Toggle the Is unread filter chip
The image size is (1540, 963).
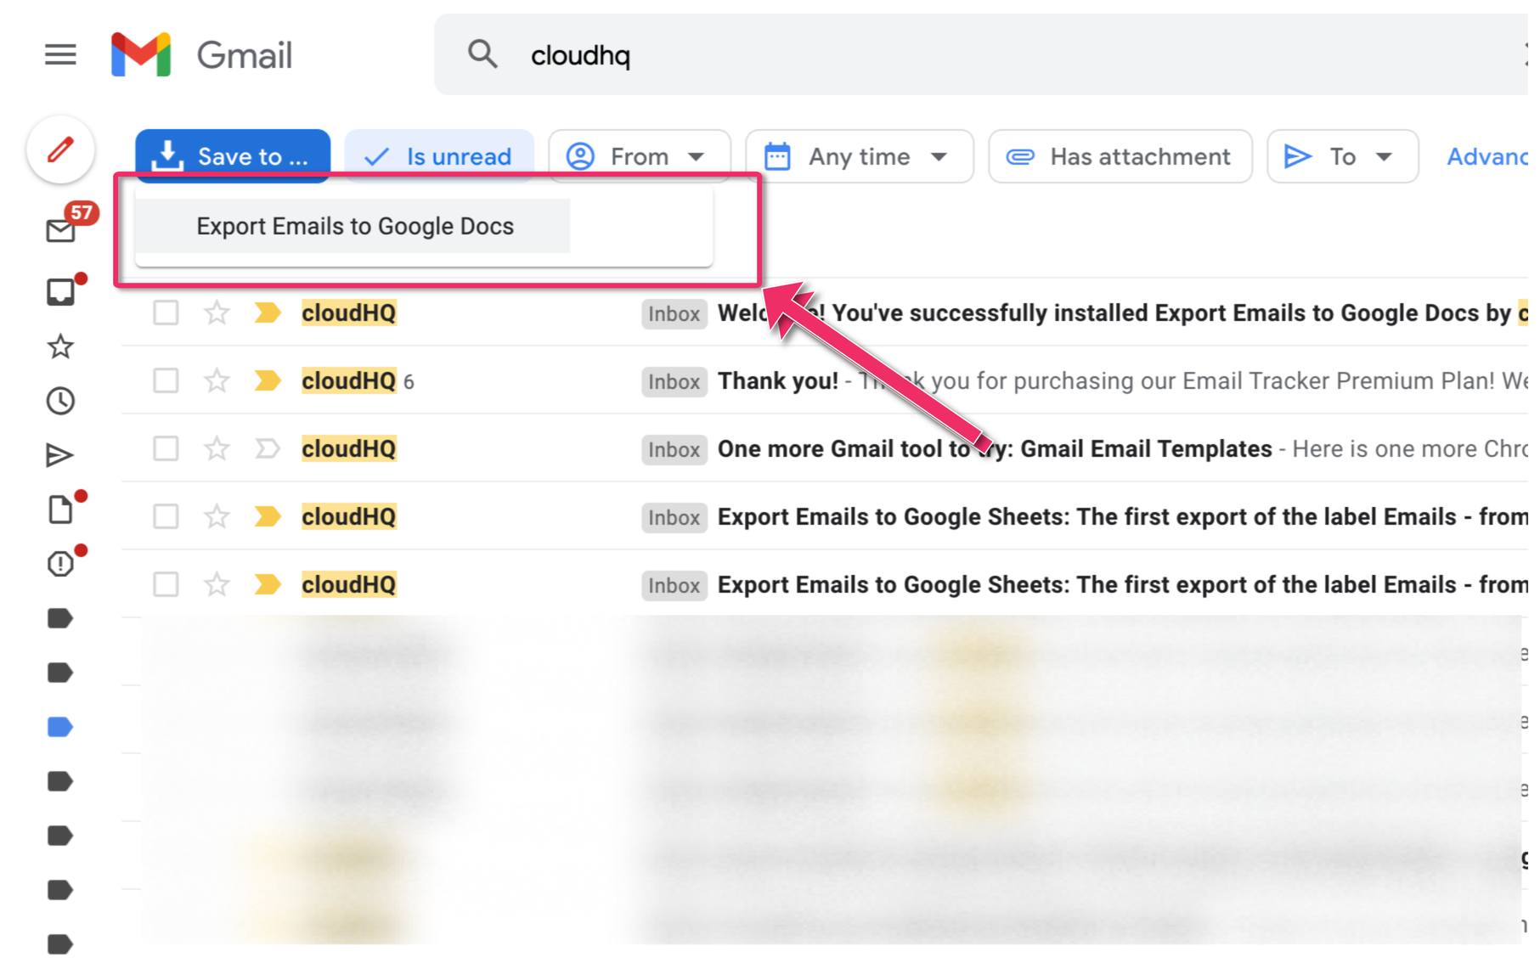tap(439, 156)
